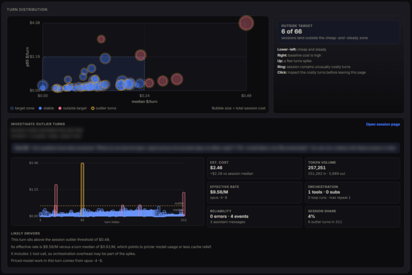Click the 'Priced model work' driver line
Viewport: 412px width, 275px height.
click(x=57, y=261)
